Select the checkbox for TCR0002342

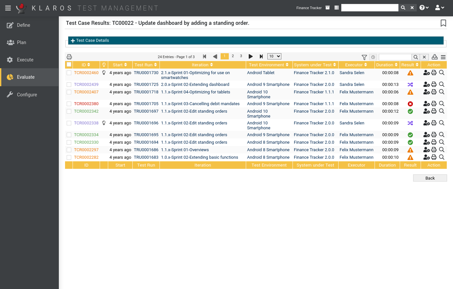point(69,111)
